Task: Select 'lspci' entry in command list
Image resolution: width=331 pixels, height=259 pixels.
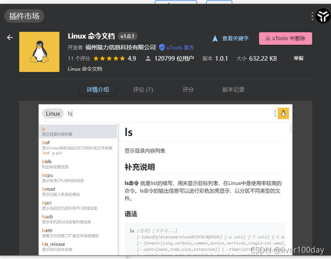Action: coord(78,205)
